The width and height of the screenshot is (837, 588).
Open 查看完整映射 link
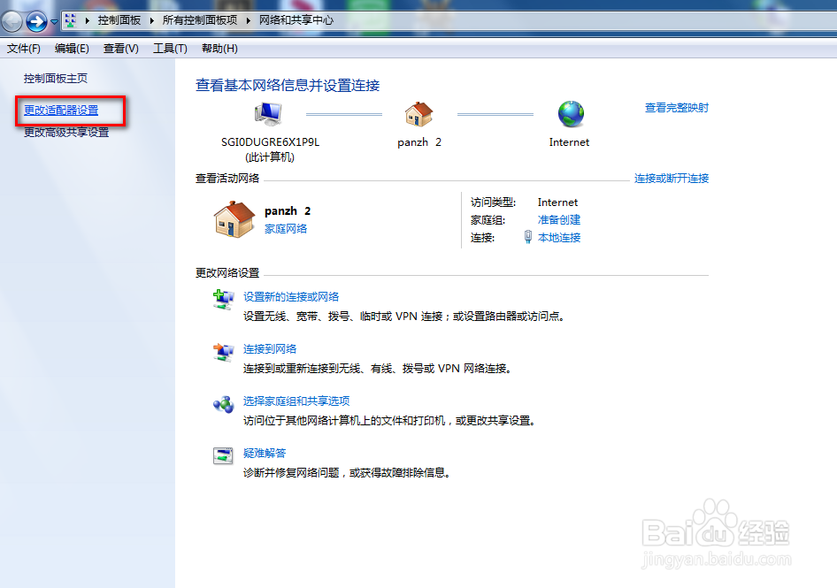tap(676, 108)
